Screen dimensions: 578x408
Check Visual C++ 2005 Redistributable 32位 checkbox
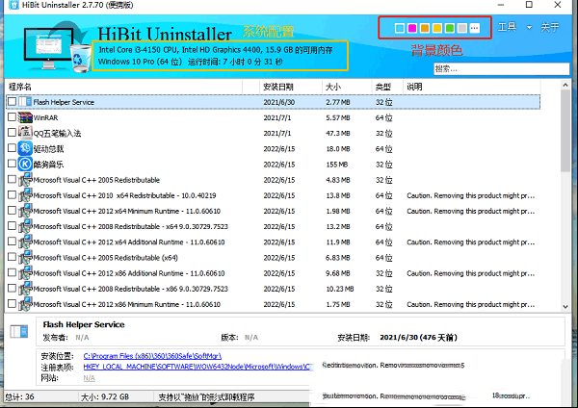(12, 179)
